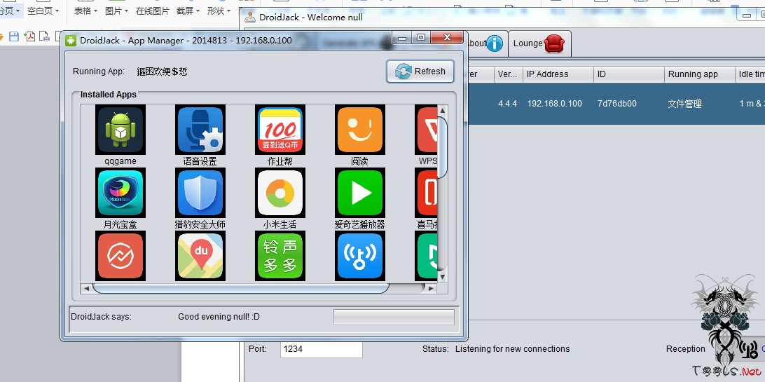Select the red zigzag circle app icon
The height and width of the screenshot is (382, 765).
pyautogui.click(x=120, y=256)
